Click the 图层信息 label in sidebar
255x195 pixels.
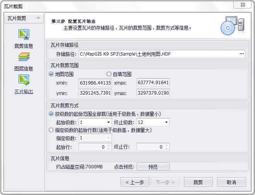(24, 69)
